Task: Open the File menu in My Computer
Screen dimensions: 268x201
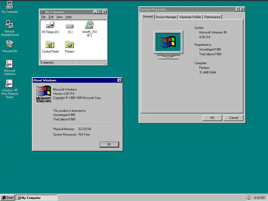Action: click(x=43, y=17)
